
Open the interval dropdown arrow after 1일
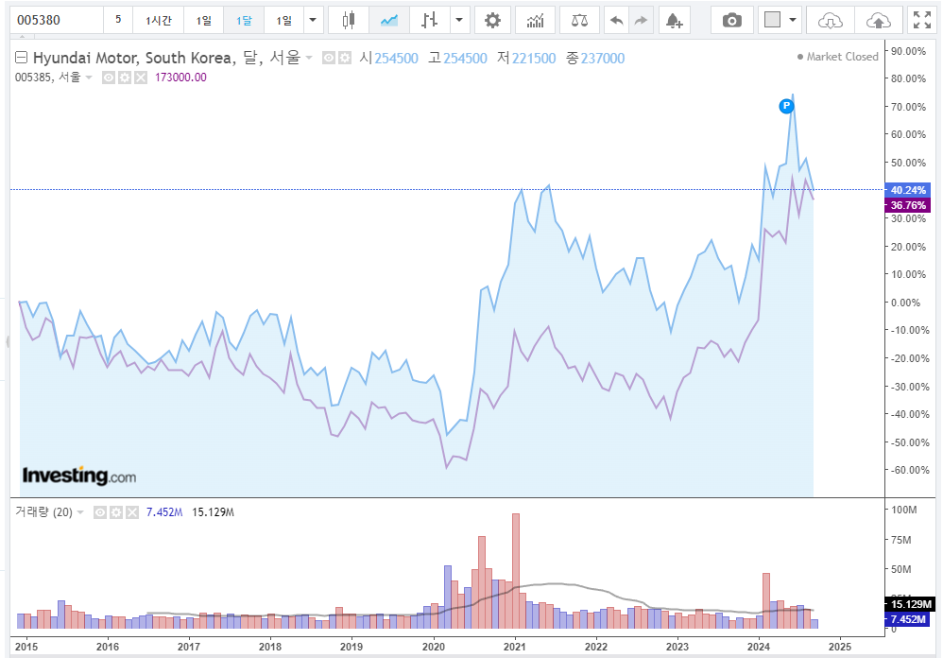[313, 21]
